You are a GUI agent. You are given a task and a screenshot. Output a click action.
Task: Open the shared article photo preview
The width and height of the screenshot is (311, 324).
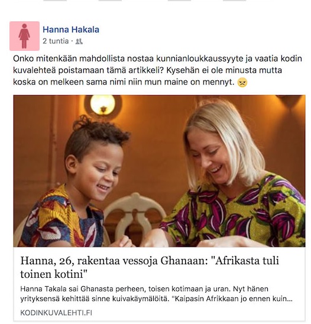(x=159, y=171)
